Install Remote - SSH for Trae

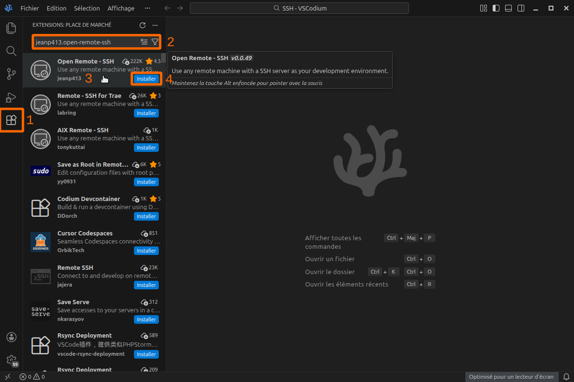coord(146,113)
